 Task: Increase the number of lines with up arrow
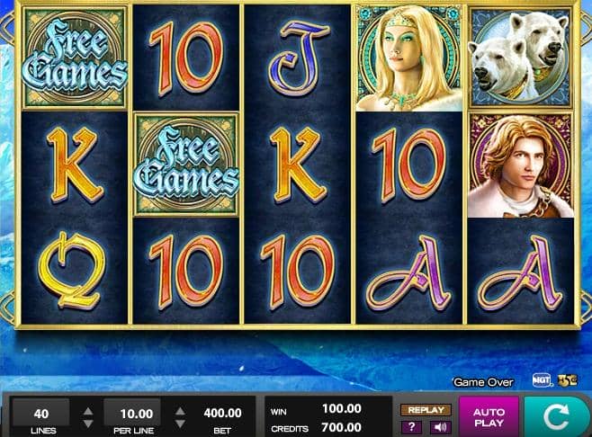click(88, 411)
